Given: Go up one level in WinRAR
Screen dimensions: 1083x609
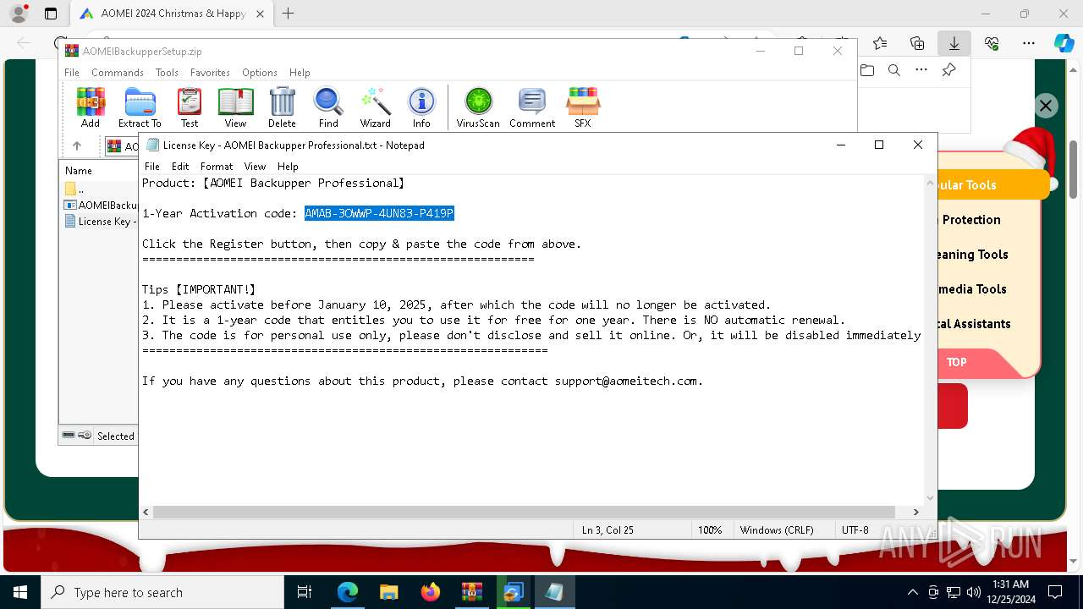Looking at the screenshot, I should click(77, 145).
